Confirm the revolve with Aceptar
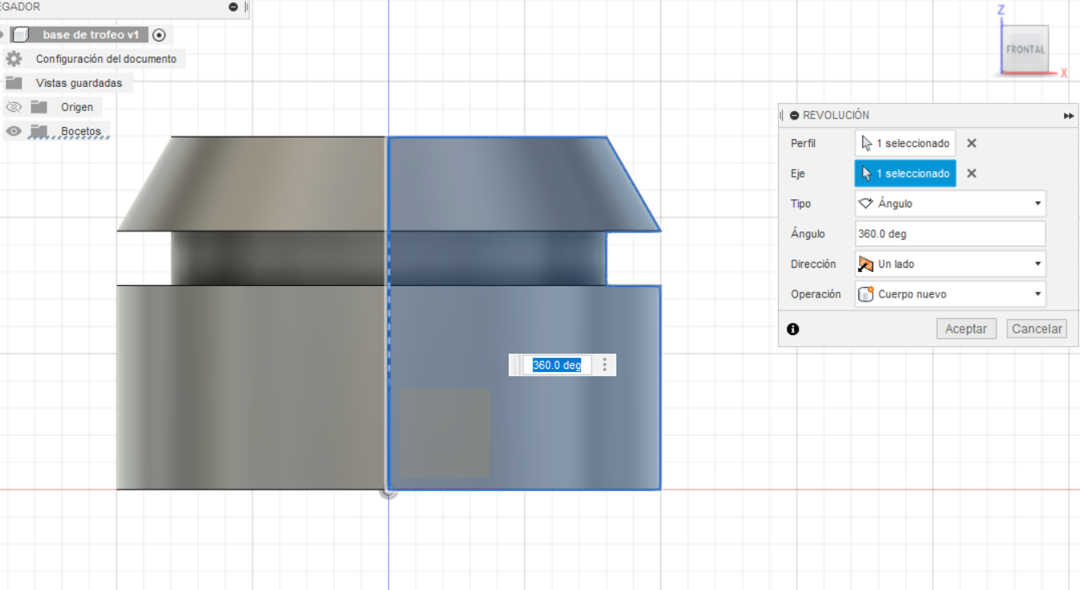Viewport: 1080px width, 590px height. pyautogui.click(x=966, y=329)
